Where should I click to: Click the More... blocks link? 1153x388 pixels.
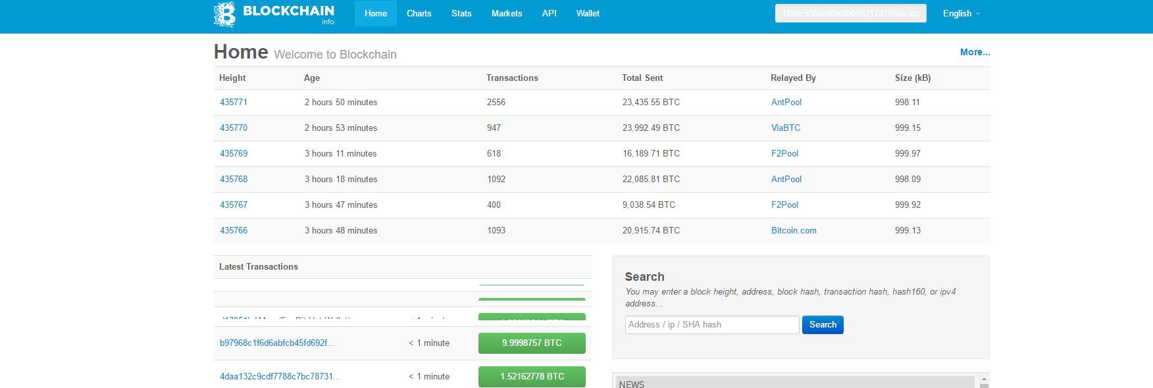tap(975, 52)
